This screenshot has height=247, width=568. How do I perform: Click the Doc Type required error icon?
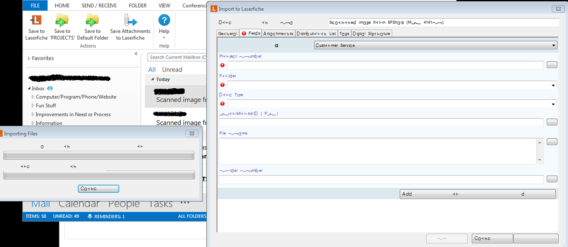click(222, 104)
